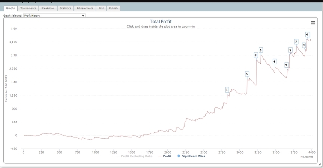Open the Publish tab

(x=114, y=8)
